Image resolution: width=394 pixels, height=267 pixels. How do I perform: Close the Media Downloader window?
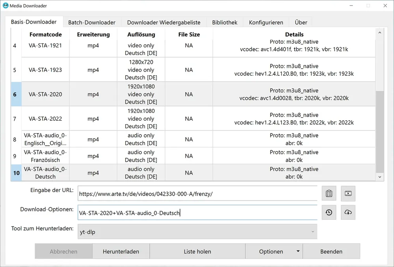tap(385, 6)
